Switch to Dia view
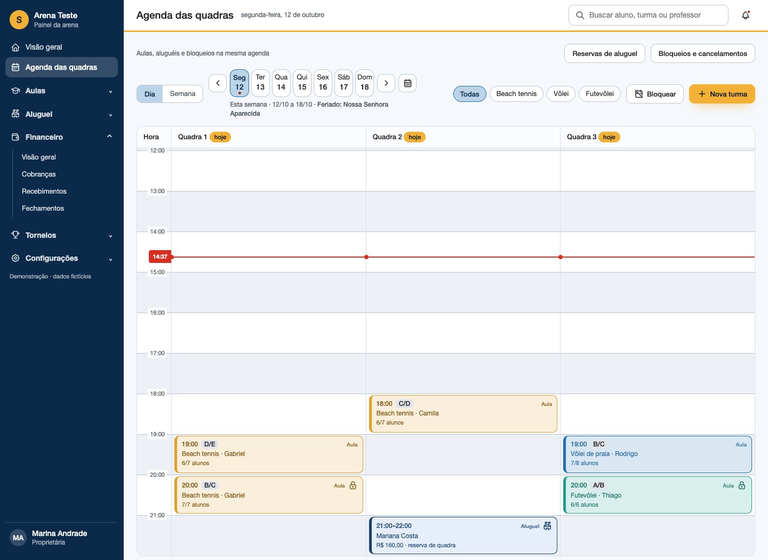This screenshot has width=768, height=560. coord(150,94)
